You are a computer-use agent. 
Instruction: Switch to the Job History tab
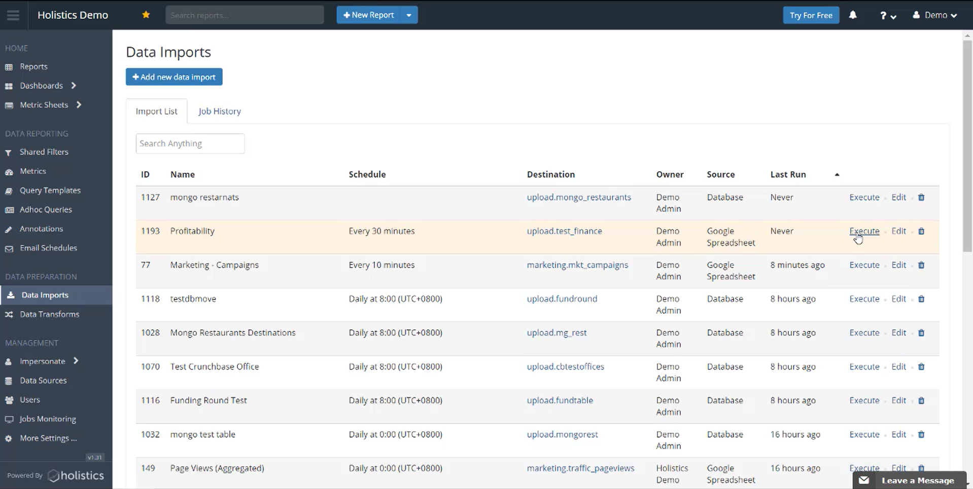219,111
